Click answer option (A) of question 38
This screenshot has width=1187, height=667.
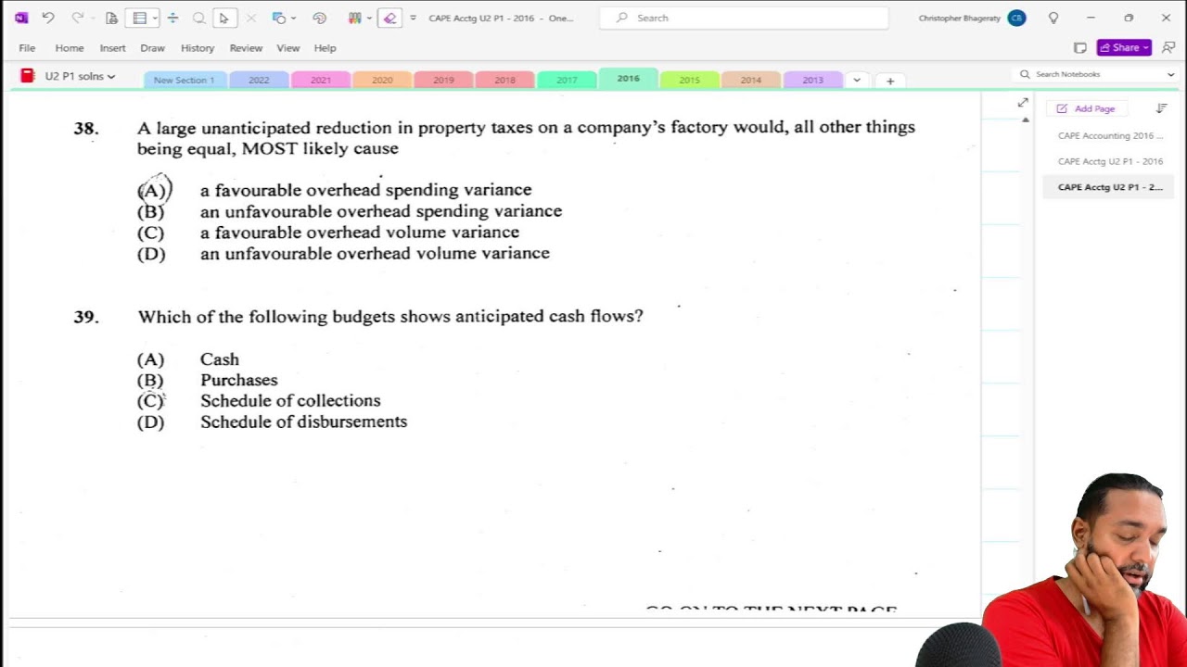(x=152, y=190)
